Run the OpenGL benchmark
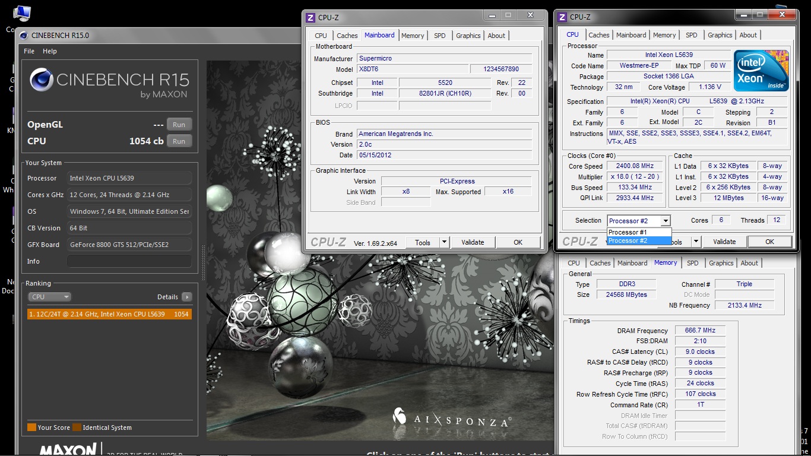811x456 pixels. pos(179,125)
